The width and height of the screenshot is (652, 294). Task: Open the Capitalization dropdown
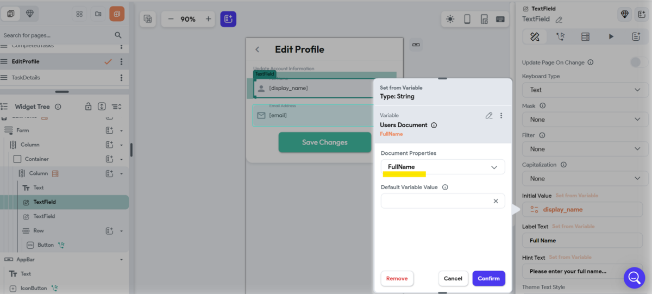click(585, 178)
